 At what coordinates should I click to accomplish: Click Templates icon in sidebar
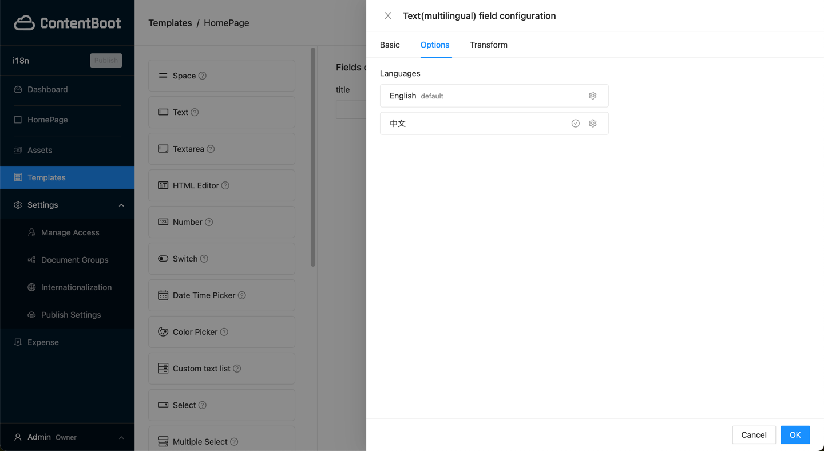pos(18,177)
